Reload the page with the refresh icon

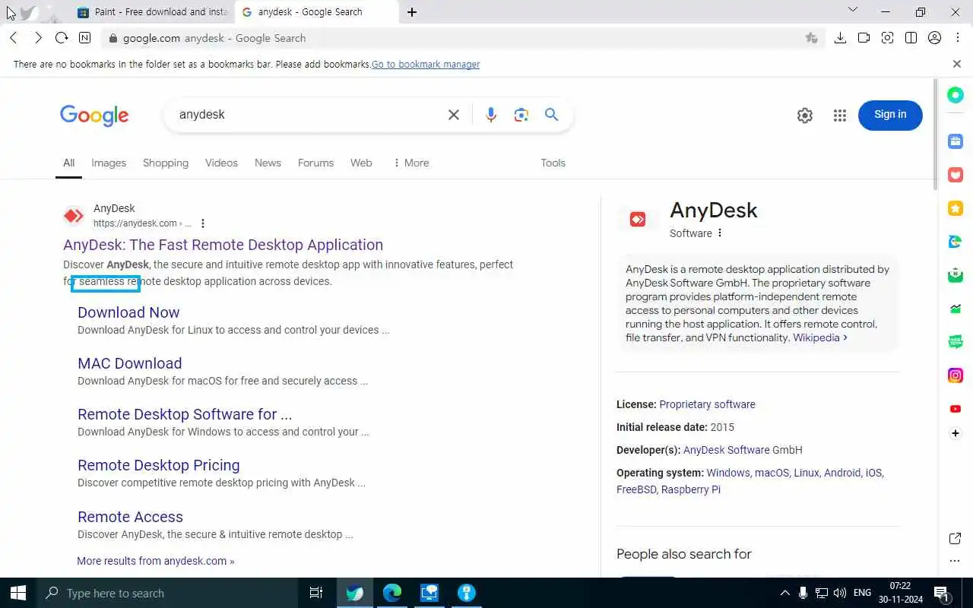62,38
